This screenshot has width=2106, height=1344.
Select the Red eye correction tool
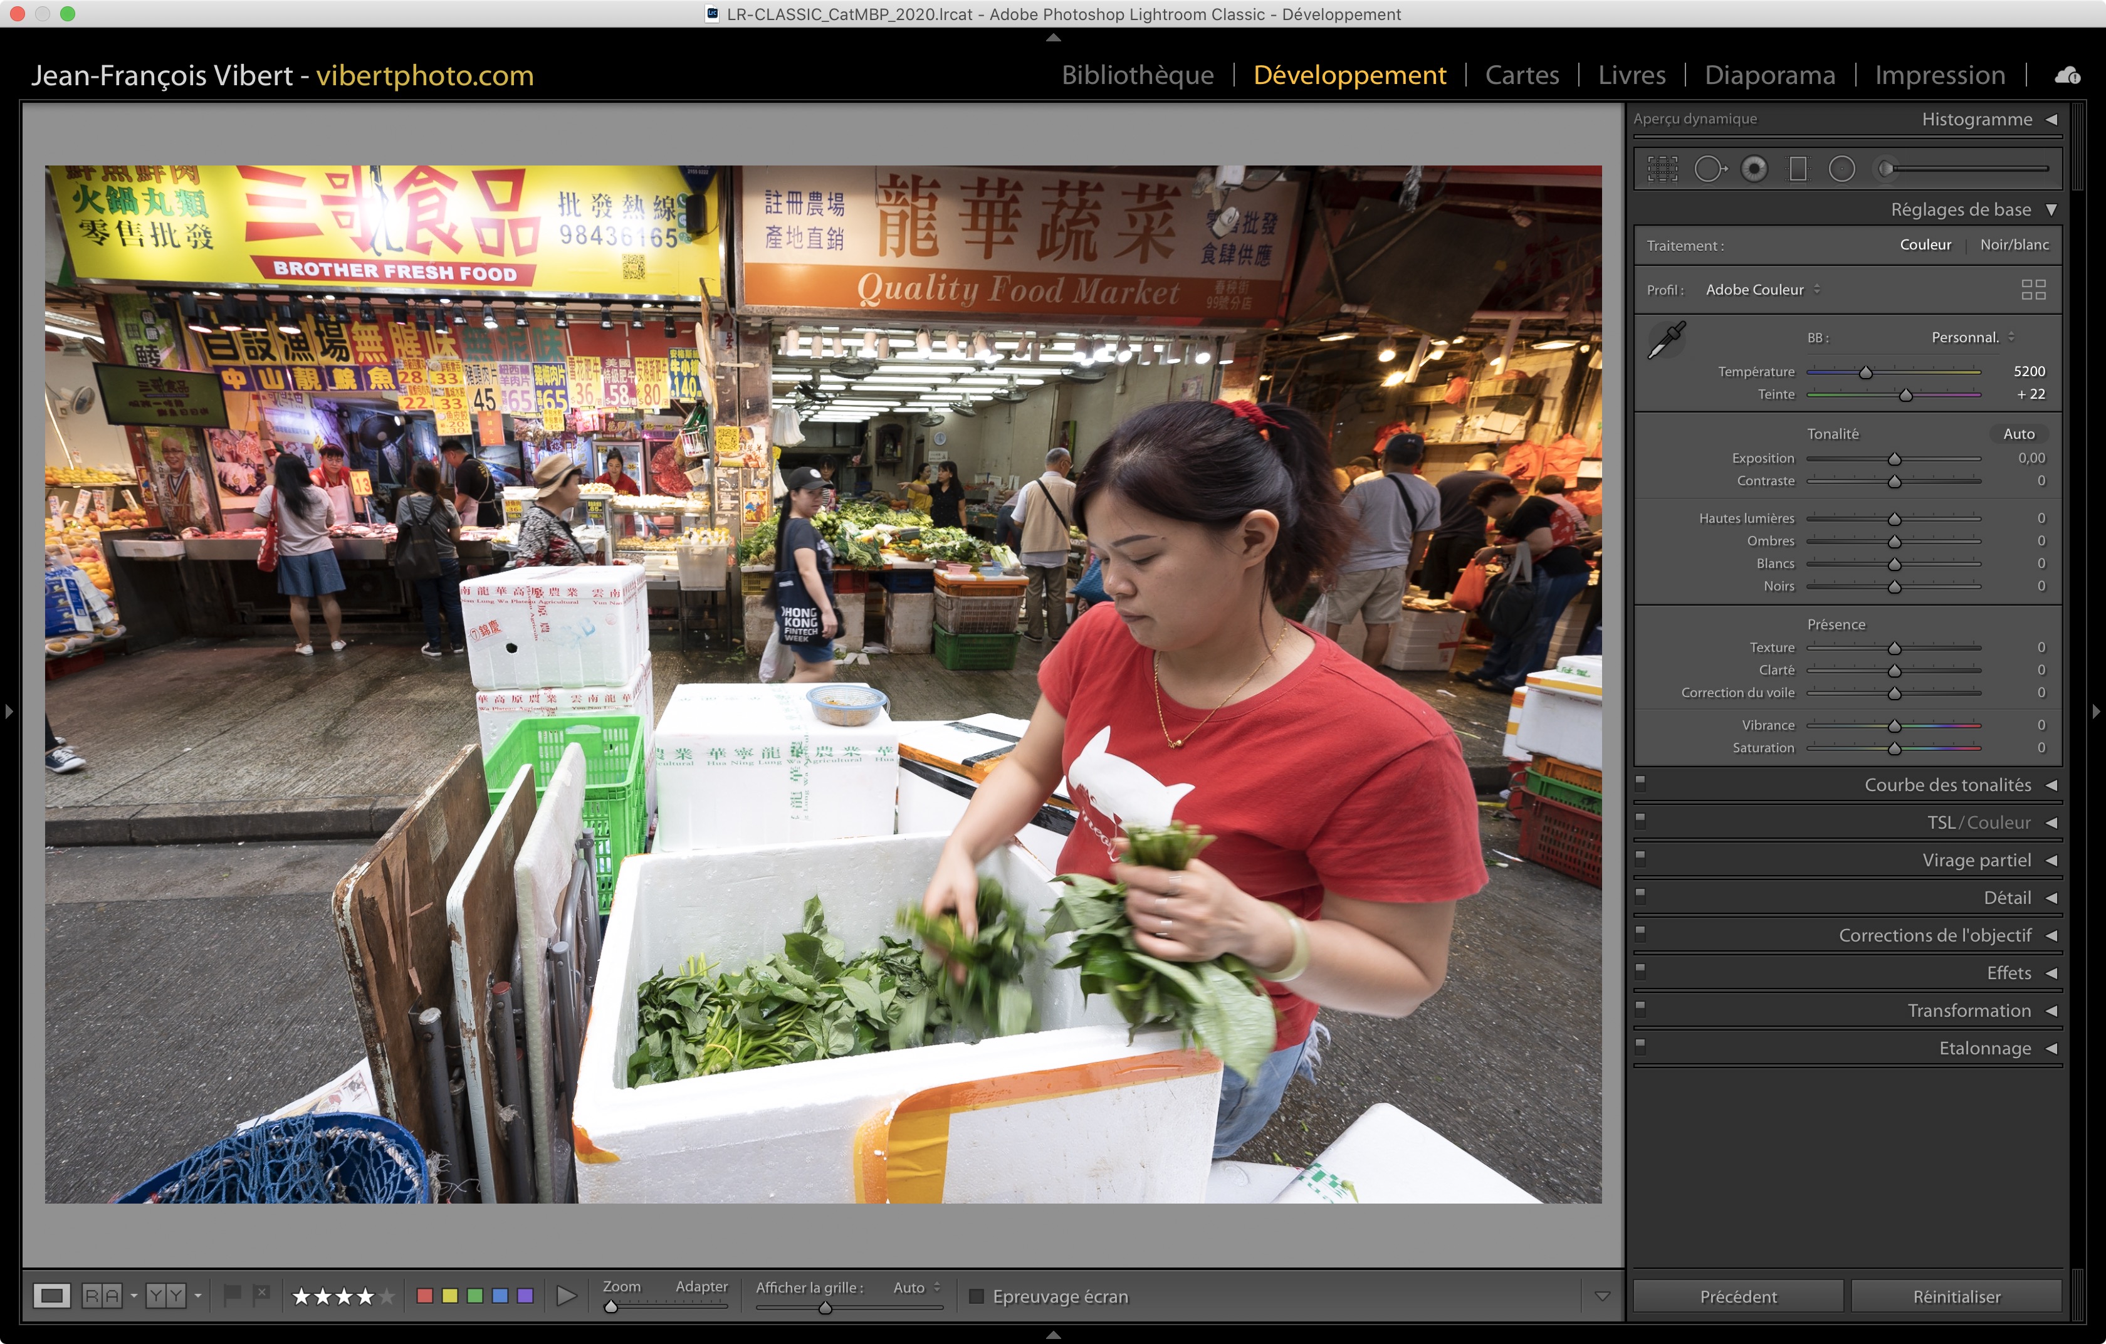[1754, 169]
